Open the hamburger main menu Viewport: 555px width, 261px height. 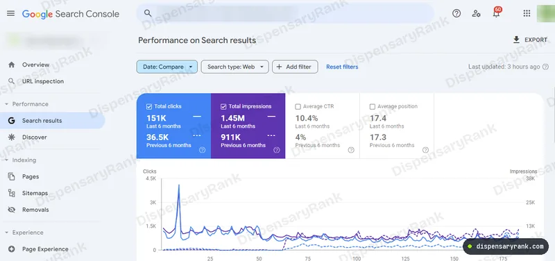(11, 13)
